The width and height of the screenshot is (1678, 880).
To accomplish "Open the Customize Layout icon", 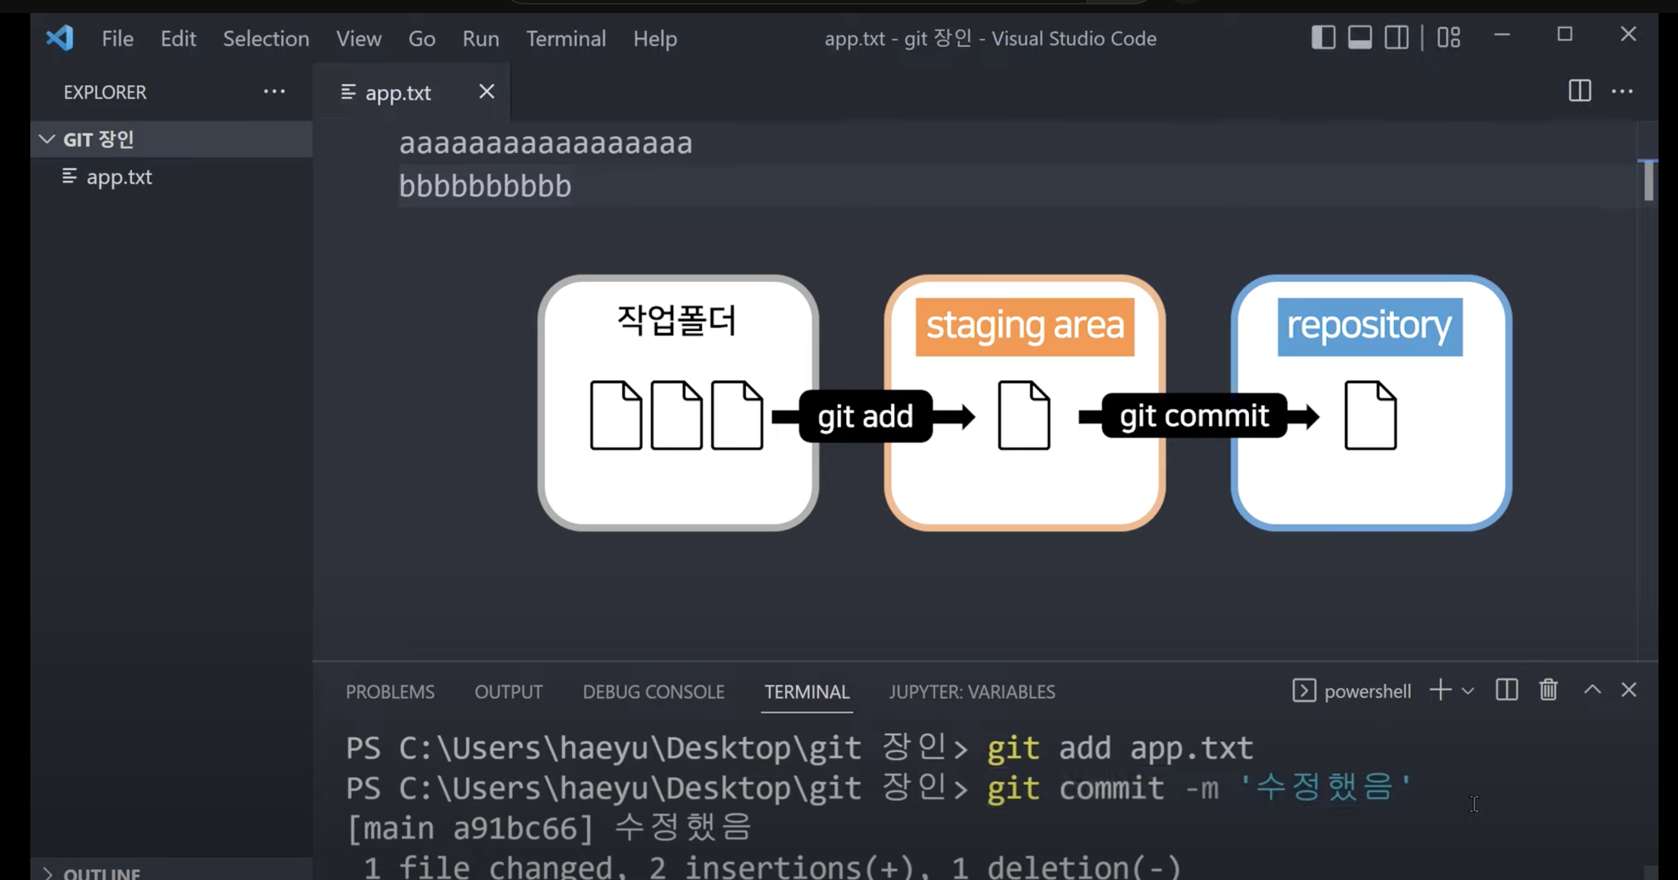I will click(x=1449, y=37).
